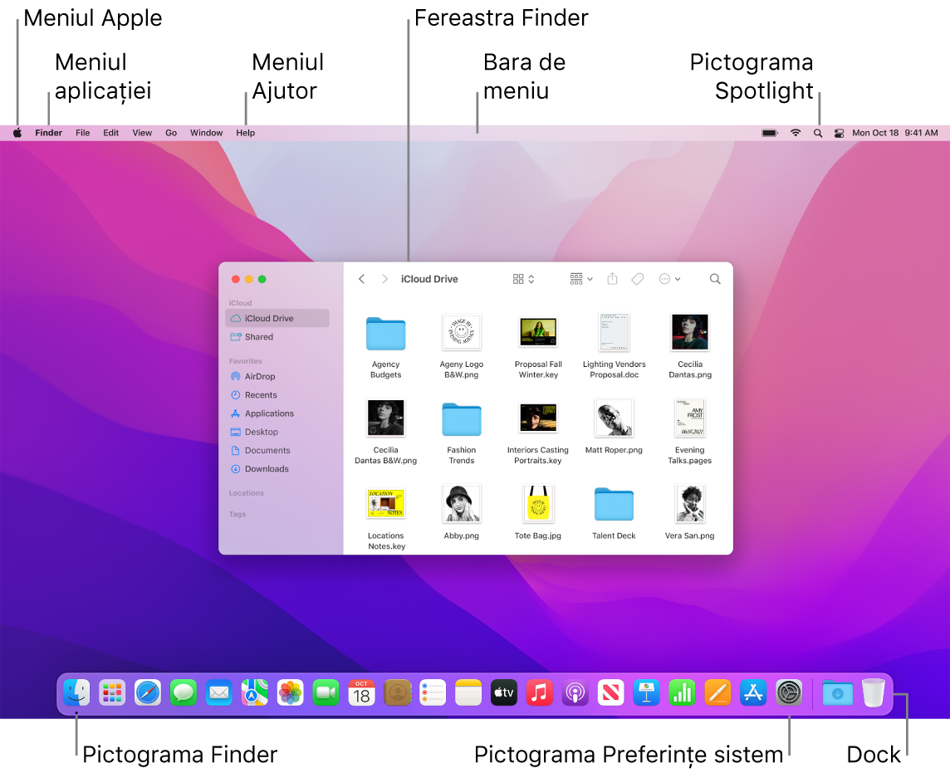Screen dimensions: 950x773
Task: Launch Safari from the Dock
Action: [148, 692]
